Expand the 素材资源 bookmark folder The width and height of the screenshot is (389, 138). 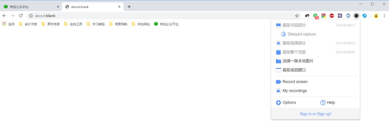point(51,24)
